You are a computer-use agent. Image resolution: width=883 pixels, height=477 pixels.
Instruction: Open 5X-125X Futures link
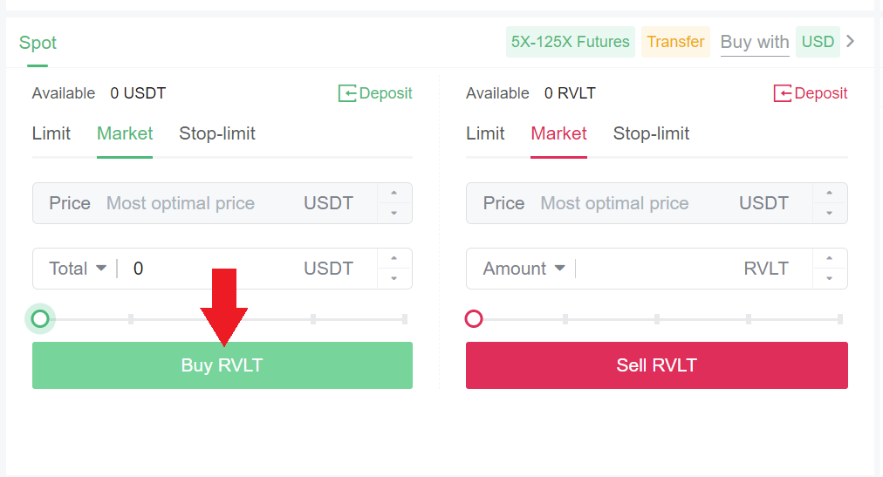pos(571,42)
